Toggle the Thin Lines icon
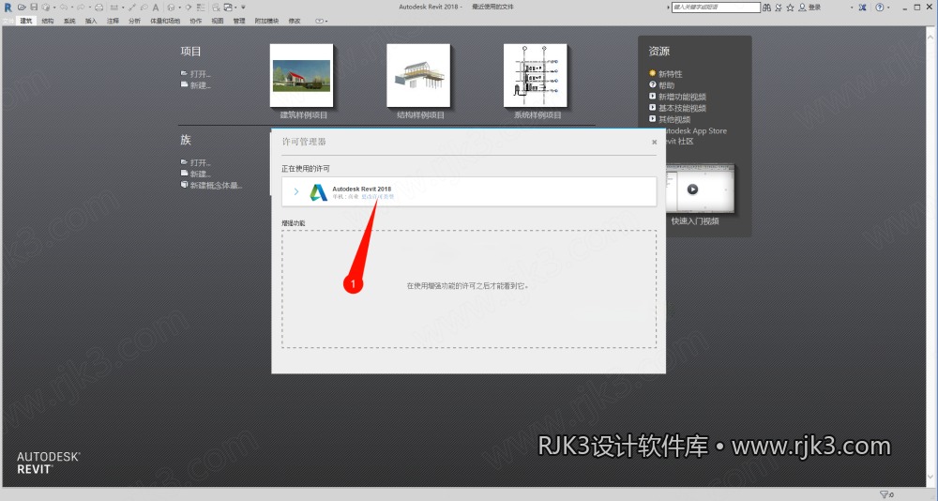This screenshot has height=501, width=938. (201, 8)
